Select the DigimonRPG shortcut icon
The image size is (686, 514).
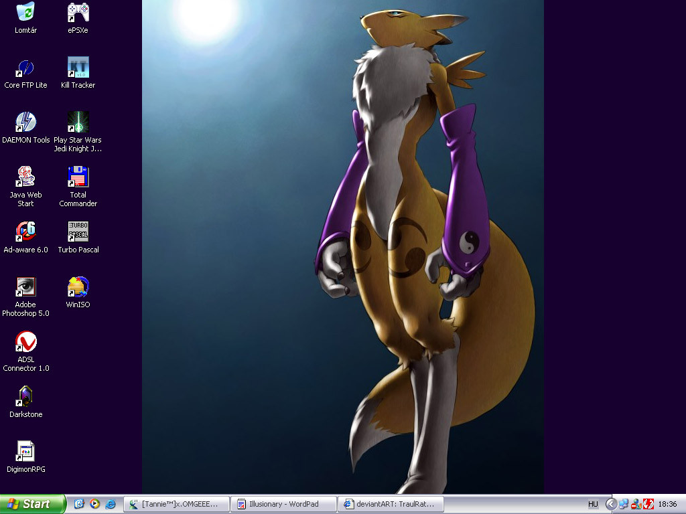(x=26, y=457)
